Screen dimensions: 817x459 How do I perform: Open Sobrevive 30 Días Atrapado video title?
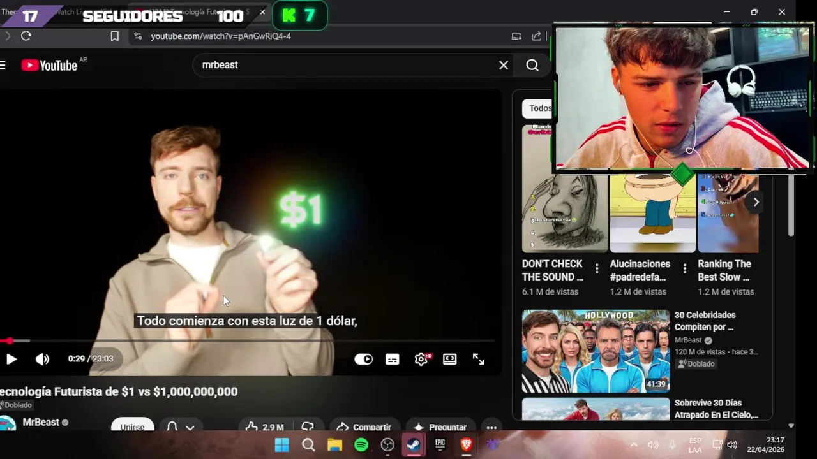pyautogui.click(x=716, y=409)
